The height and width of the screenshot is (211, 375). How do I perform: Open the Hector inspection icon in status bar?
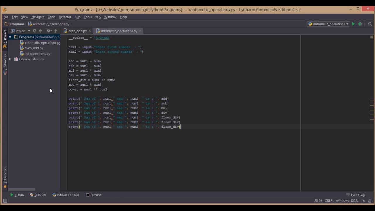370,201
